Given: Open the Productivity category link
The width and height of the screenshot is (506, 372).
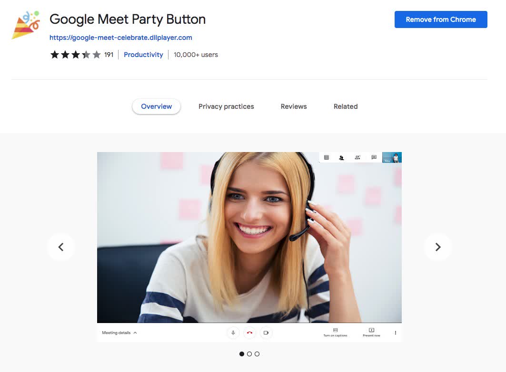Looking at the screenshot, I should [x=143, y=55].
